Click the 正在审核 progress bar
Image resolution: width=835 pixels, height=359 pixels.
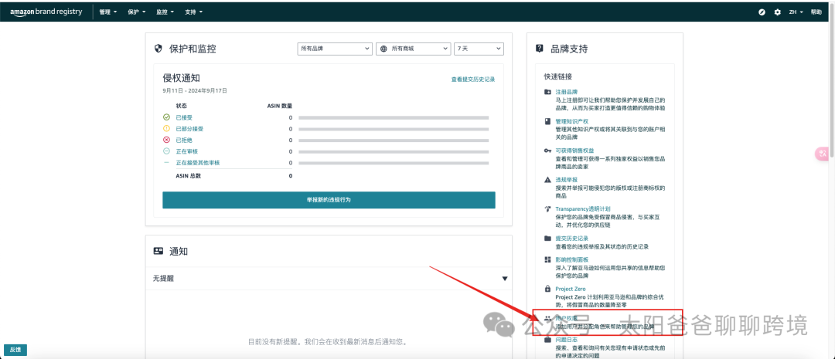394,151
